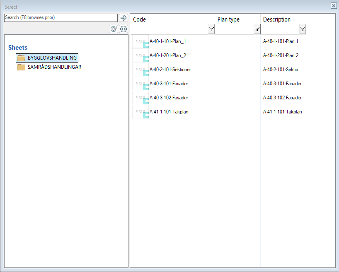Select the A-40-2-101-Sektion... description cell
This screenshot has width=339, height=272.
[283, 70]
